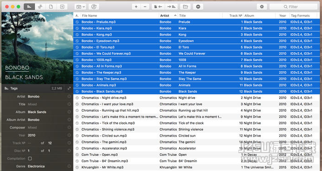Click the Tags panel header label
Viewport: 322px width, 171px height.
(x=14, y=88)
